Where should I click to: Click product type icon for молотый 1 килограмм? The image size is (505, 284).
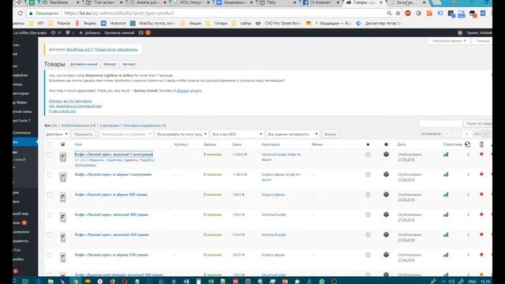pos(386,155)
